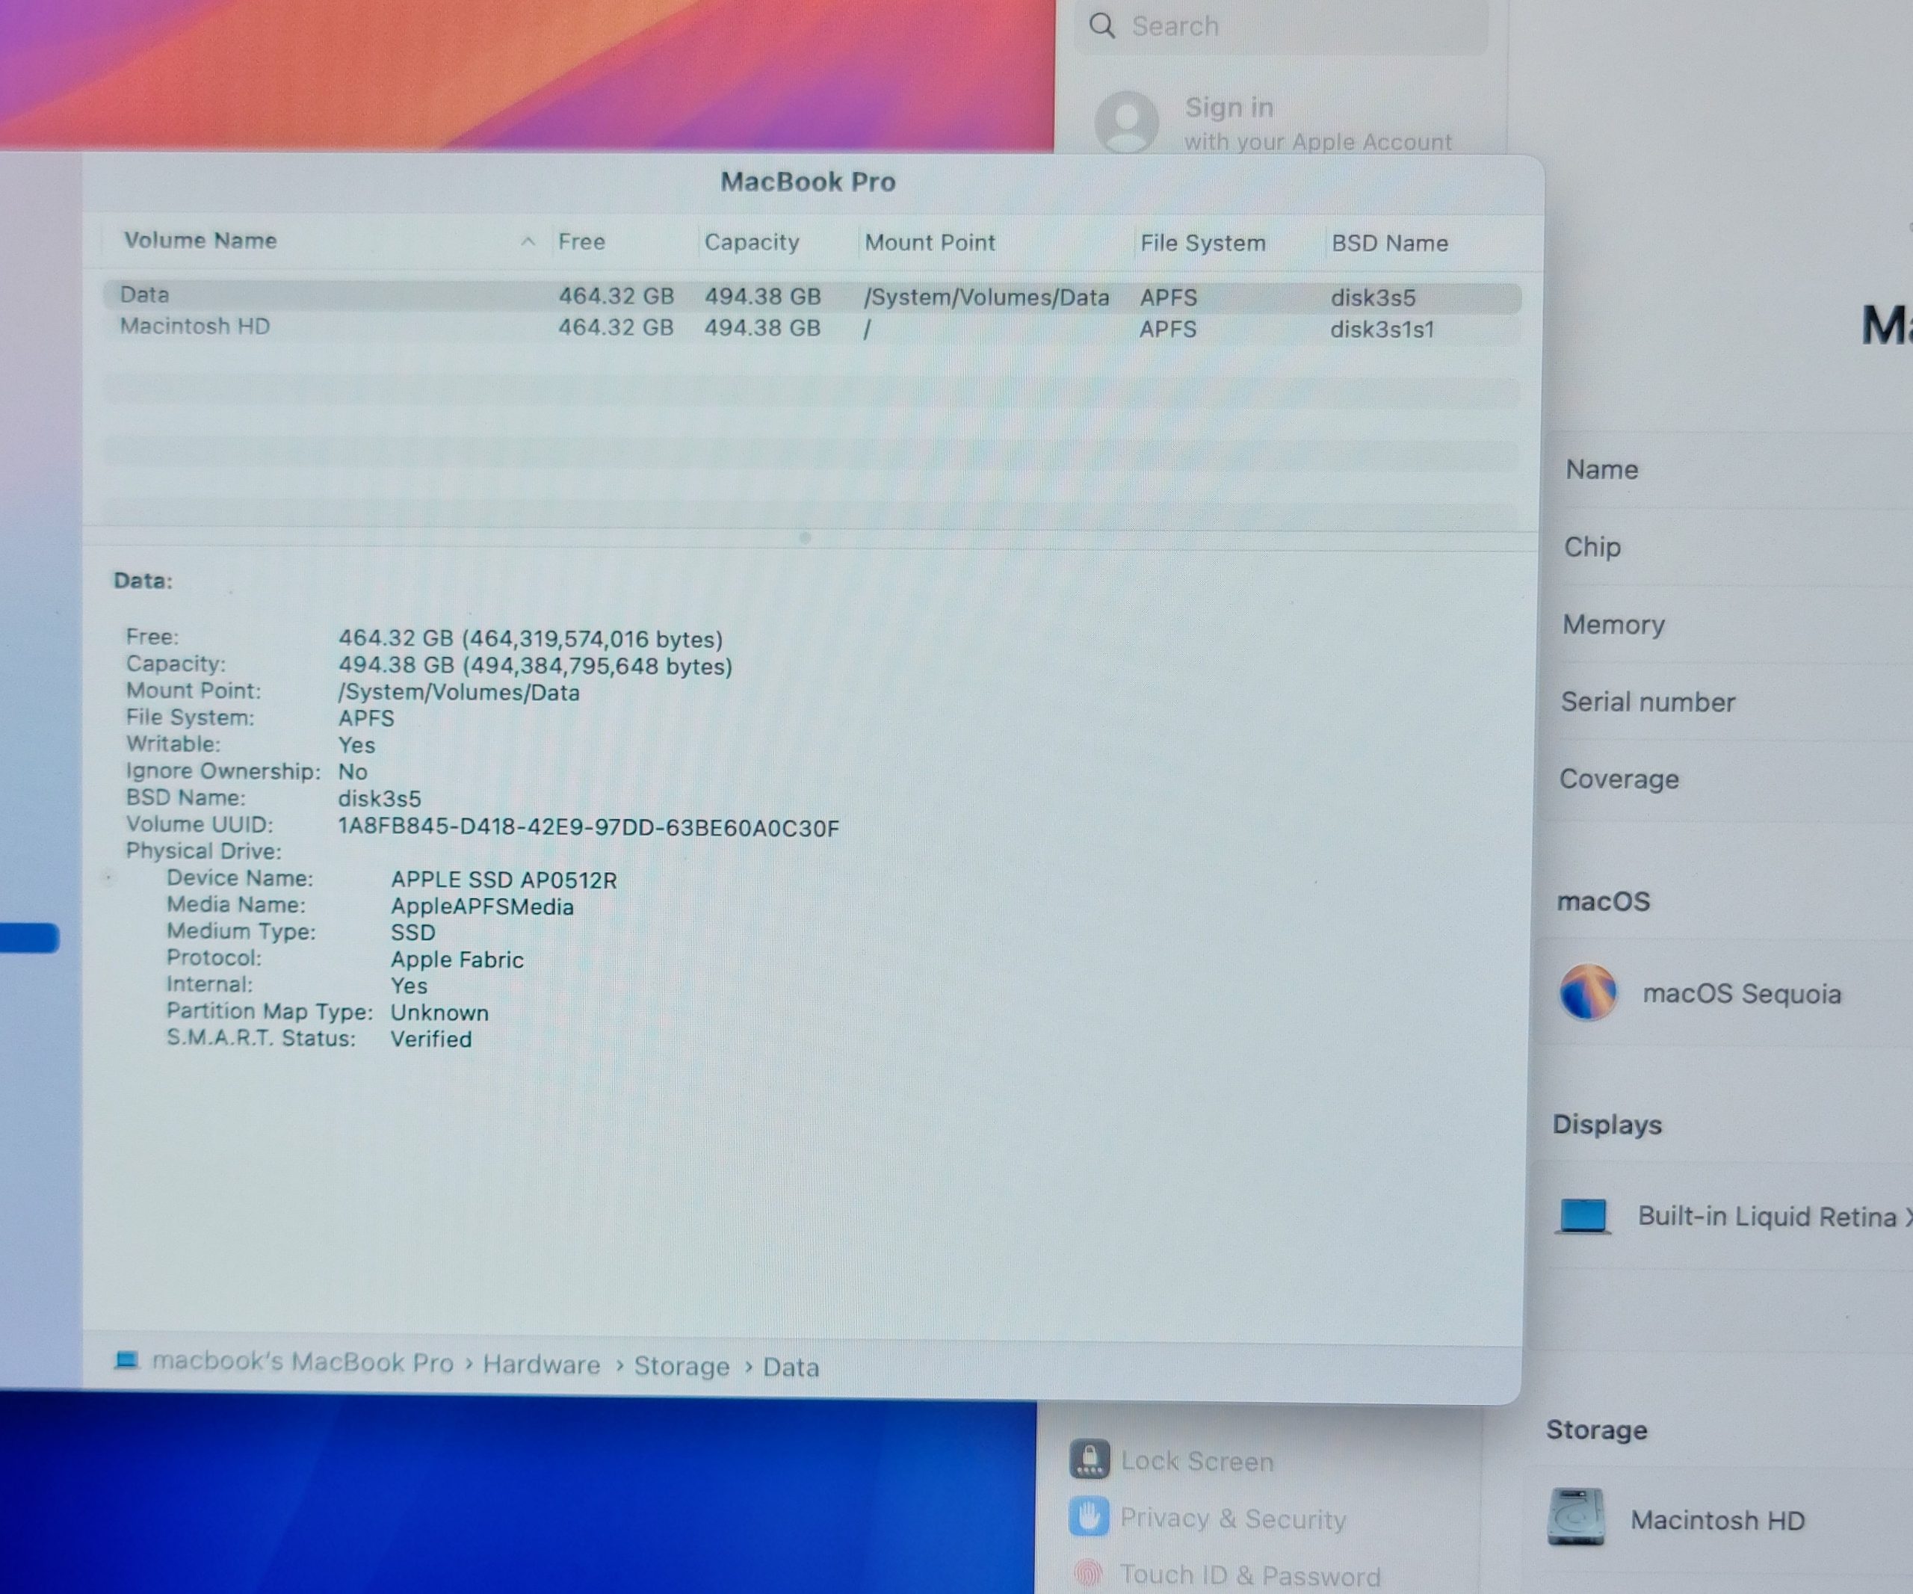Click Storage in the path bar
Viewport: 1913px width, 1594px height.
pos(682,1366)
